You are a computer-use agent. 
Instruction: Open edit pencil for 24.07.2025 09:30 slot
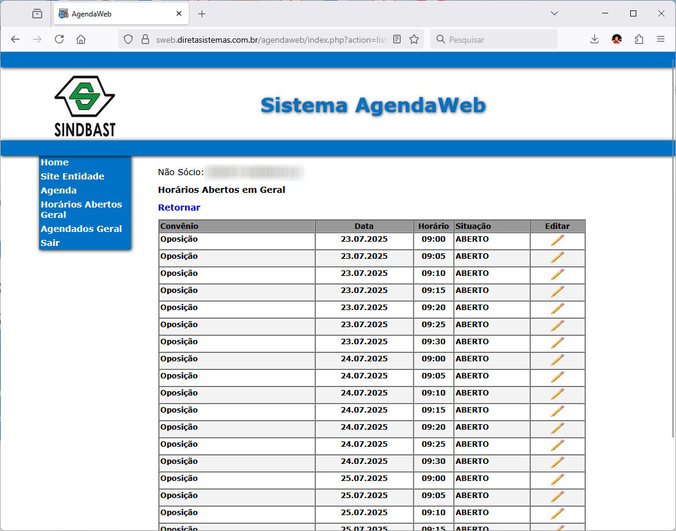pos(557,463)
